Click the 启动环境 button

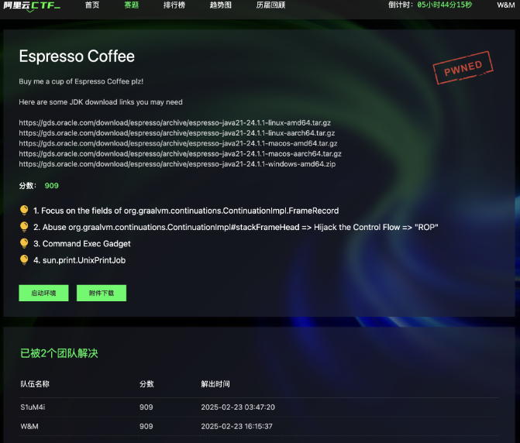(x=43, y=293)
